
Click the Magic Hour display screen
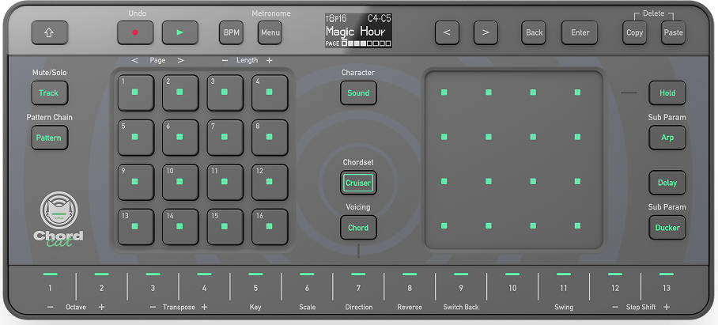pos(358,31)
